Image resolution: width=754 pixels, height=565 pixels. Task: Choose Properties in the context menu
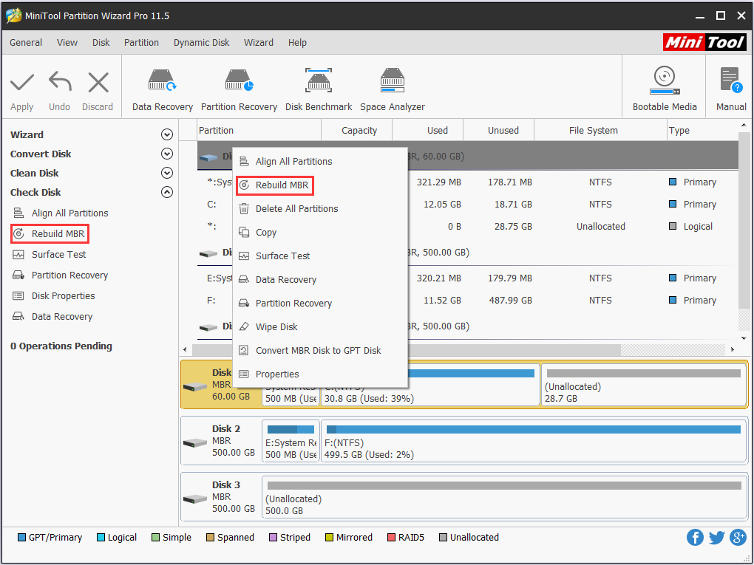tap(320, 374)
